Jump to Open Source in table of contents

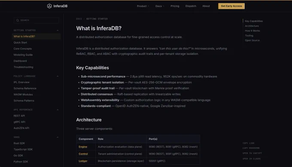[252, 41]
